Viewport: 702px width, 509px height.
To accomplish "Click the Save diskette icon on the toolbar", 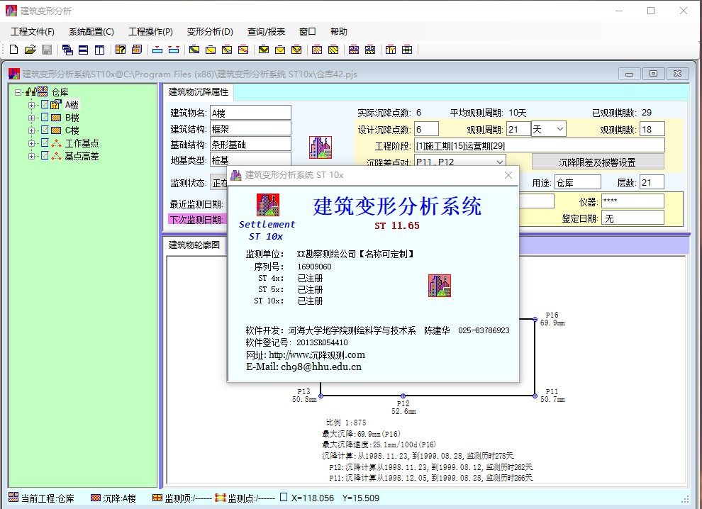I will coord(45,50).
